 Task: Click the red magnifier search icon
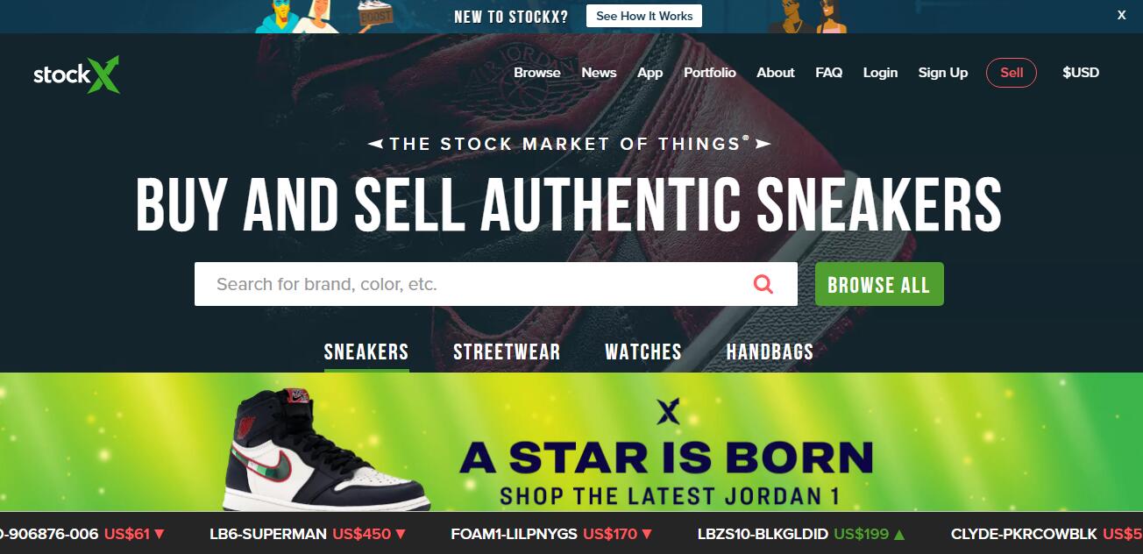point(763,284)
